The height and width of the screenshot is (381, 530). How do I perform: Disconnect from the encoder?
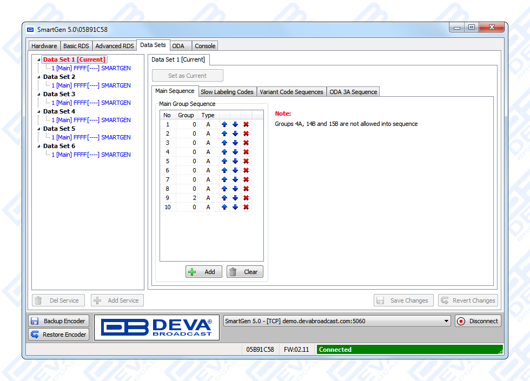478,321
